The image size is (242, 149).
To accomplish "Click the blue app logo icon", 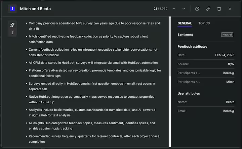I will [12, 9].
